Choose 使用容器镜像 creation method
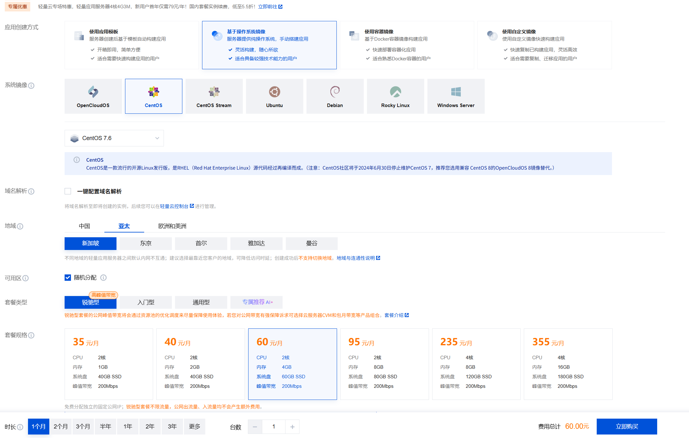The height and width of the screenshot is (438, 689). coord(407,45)
